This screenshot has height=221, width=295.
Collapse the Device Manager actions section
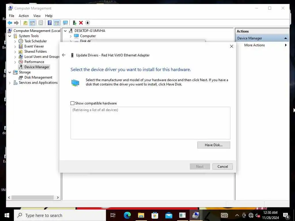click(x=285, y=38)
